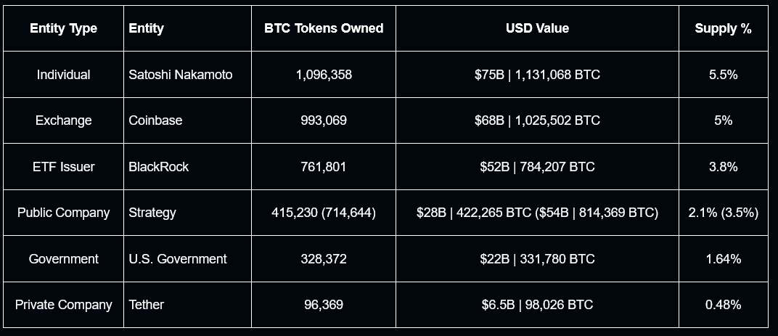This screenshot has height=336, width=778.
Task: Select the Strategy entity cell
Action: point(152,213)
